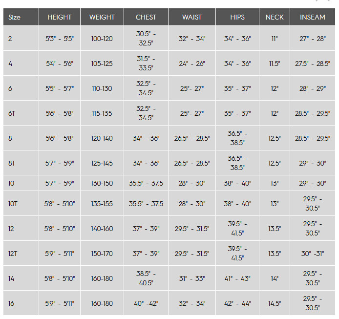
Task: Click the NECK column header
Action: coord(275,17)
